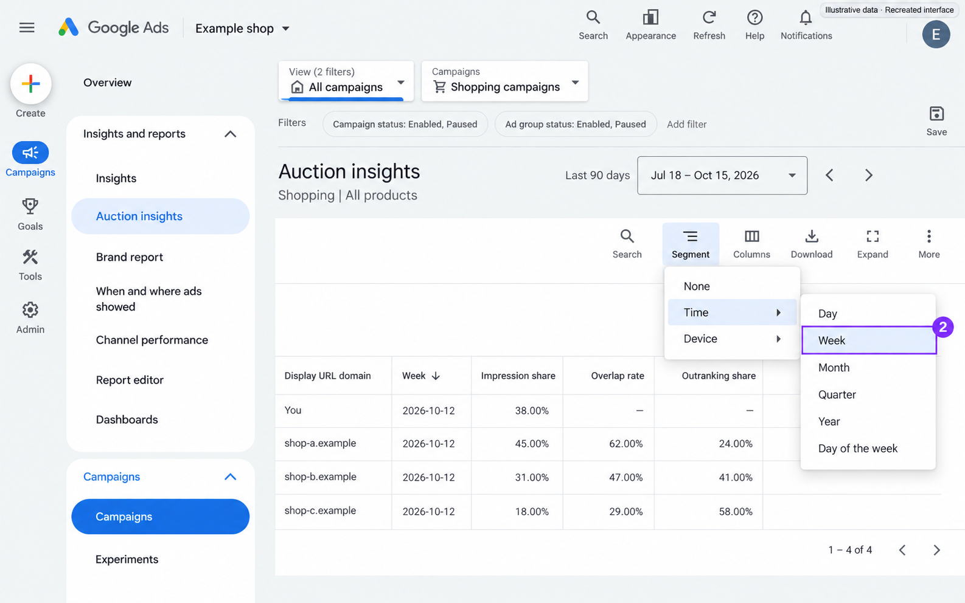The image size is (965, 603).
Task: Open Overview in the sidebar
Action: point(107,83)
